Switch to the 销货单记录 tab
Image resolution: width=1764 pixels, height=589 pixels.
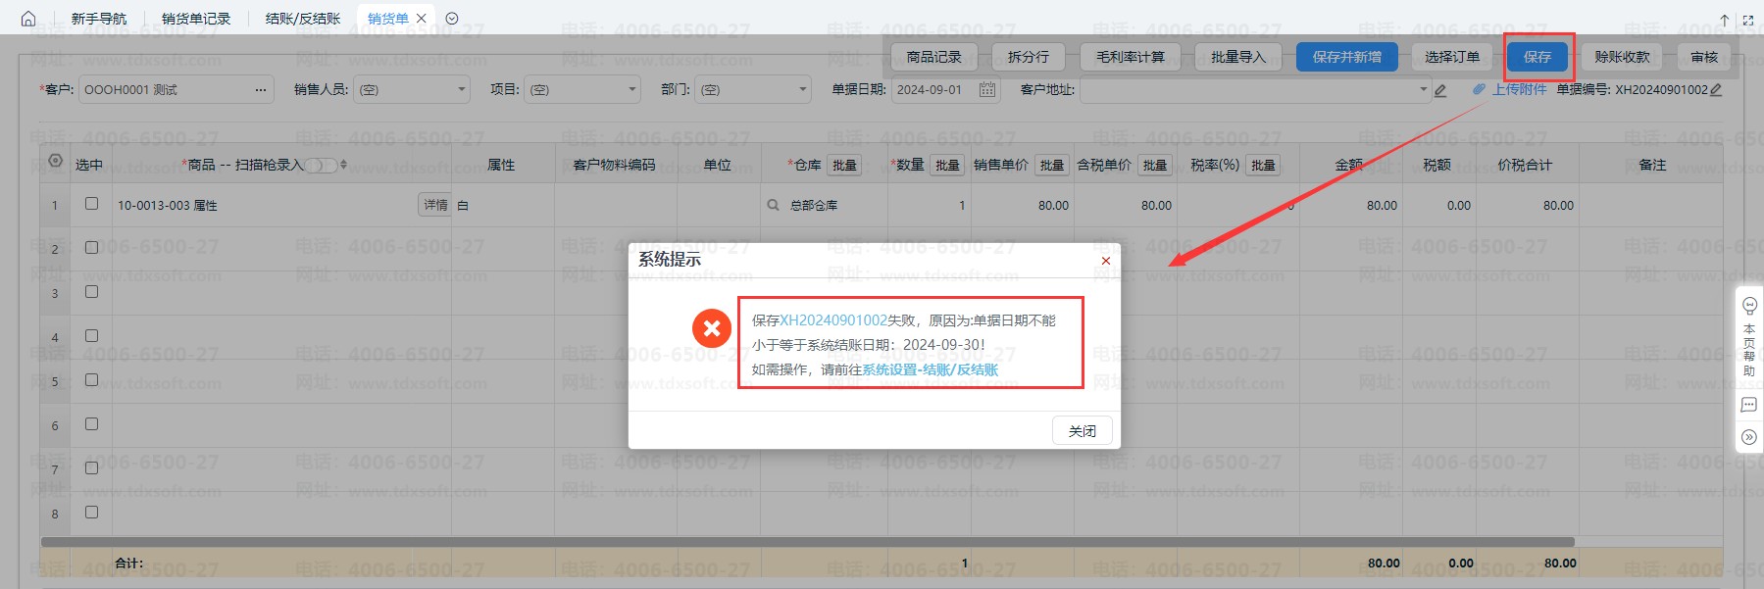pos(196,19)
